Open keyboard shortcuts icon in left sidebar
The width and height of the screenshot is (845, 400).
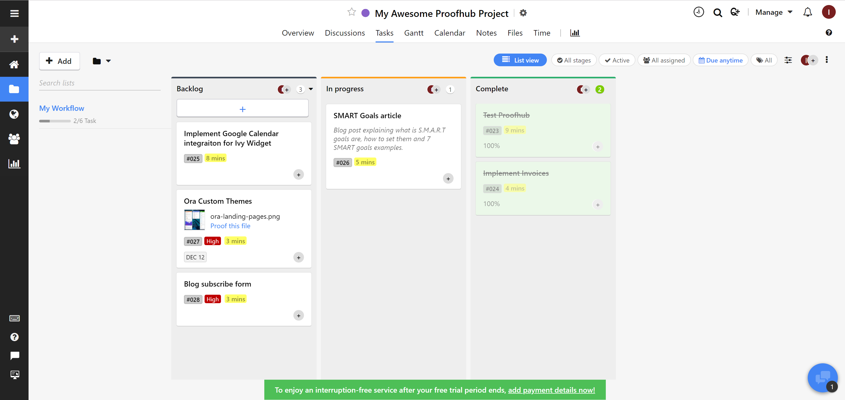(14, 318)
